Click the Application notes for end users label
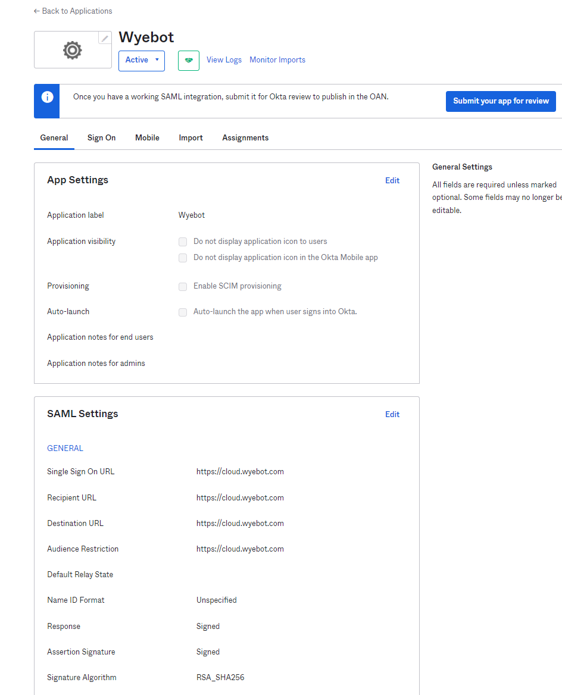This screenshot has height=695, width=562. tap(100, 337)
